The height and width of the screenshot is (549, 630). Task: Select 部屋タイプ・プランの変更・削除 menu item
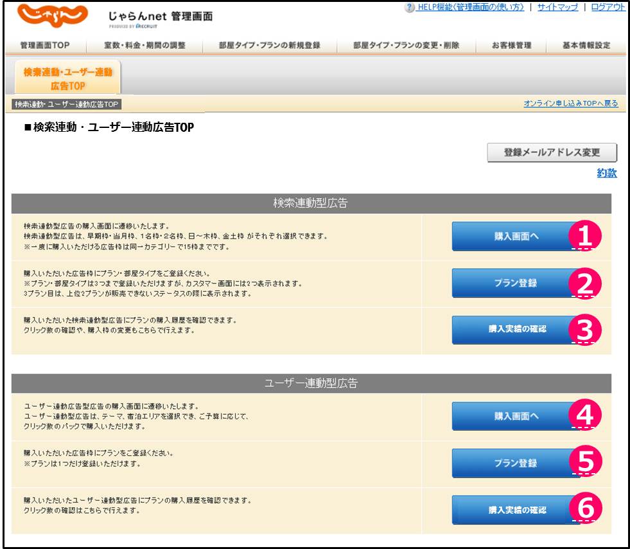(x=406, y=46)
